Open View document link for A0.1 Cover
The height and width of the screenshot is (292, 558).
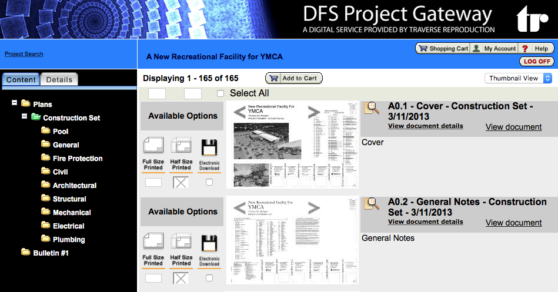(x=513, y=127)
